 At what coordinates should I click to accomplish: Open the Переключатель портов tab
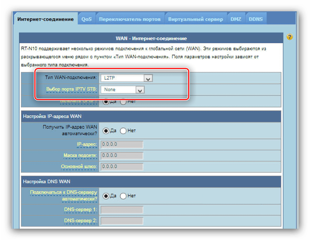130,19
